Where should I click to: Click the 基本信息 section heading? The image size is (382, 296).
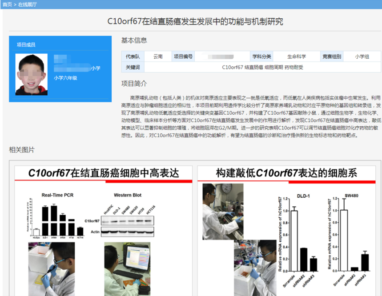pyautogui.click(x=134, y=40)
